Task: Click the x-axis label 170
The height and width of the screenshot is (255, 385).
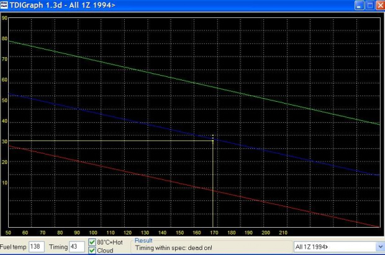Action: coord(214,233)
